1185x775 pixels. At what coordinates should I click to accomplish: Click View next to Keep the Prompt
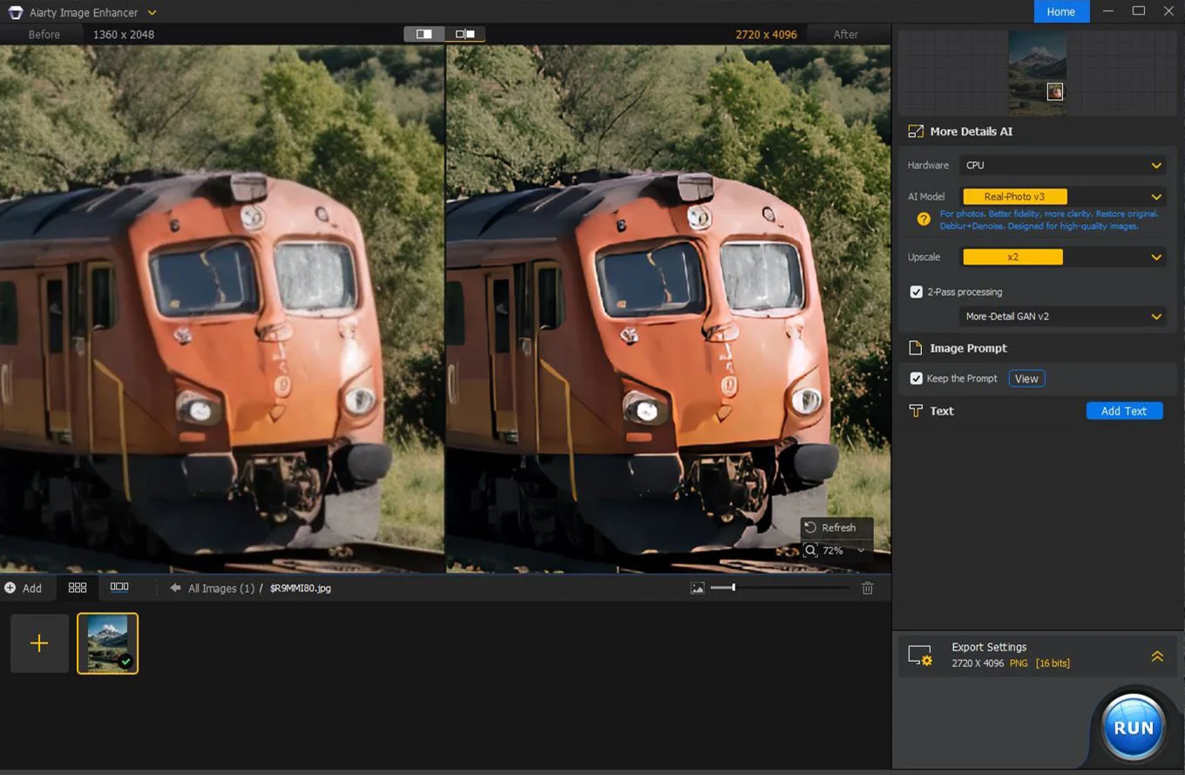coord(1026,378)
